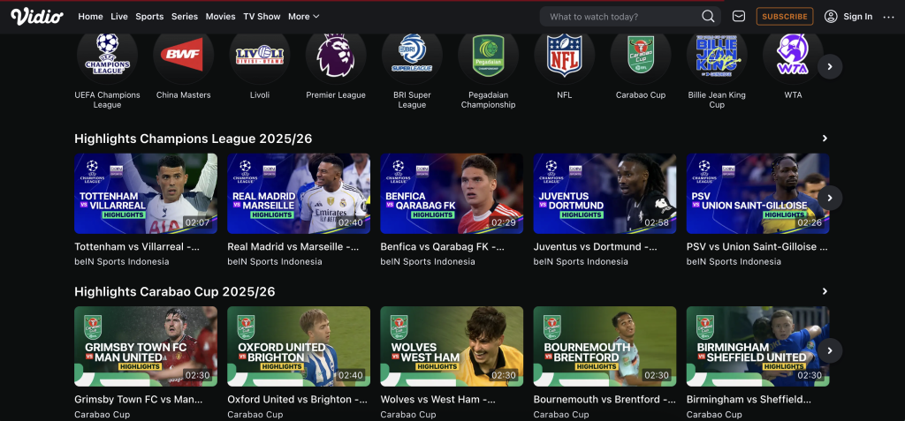
Task: Play Grimsby Town FC vs Man United thumbnail
Action: pyautogui.click(x=146, y=346)
